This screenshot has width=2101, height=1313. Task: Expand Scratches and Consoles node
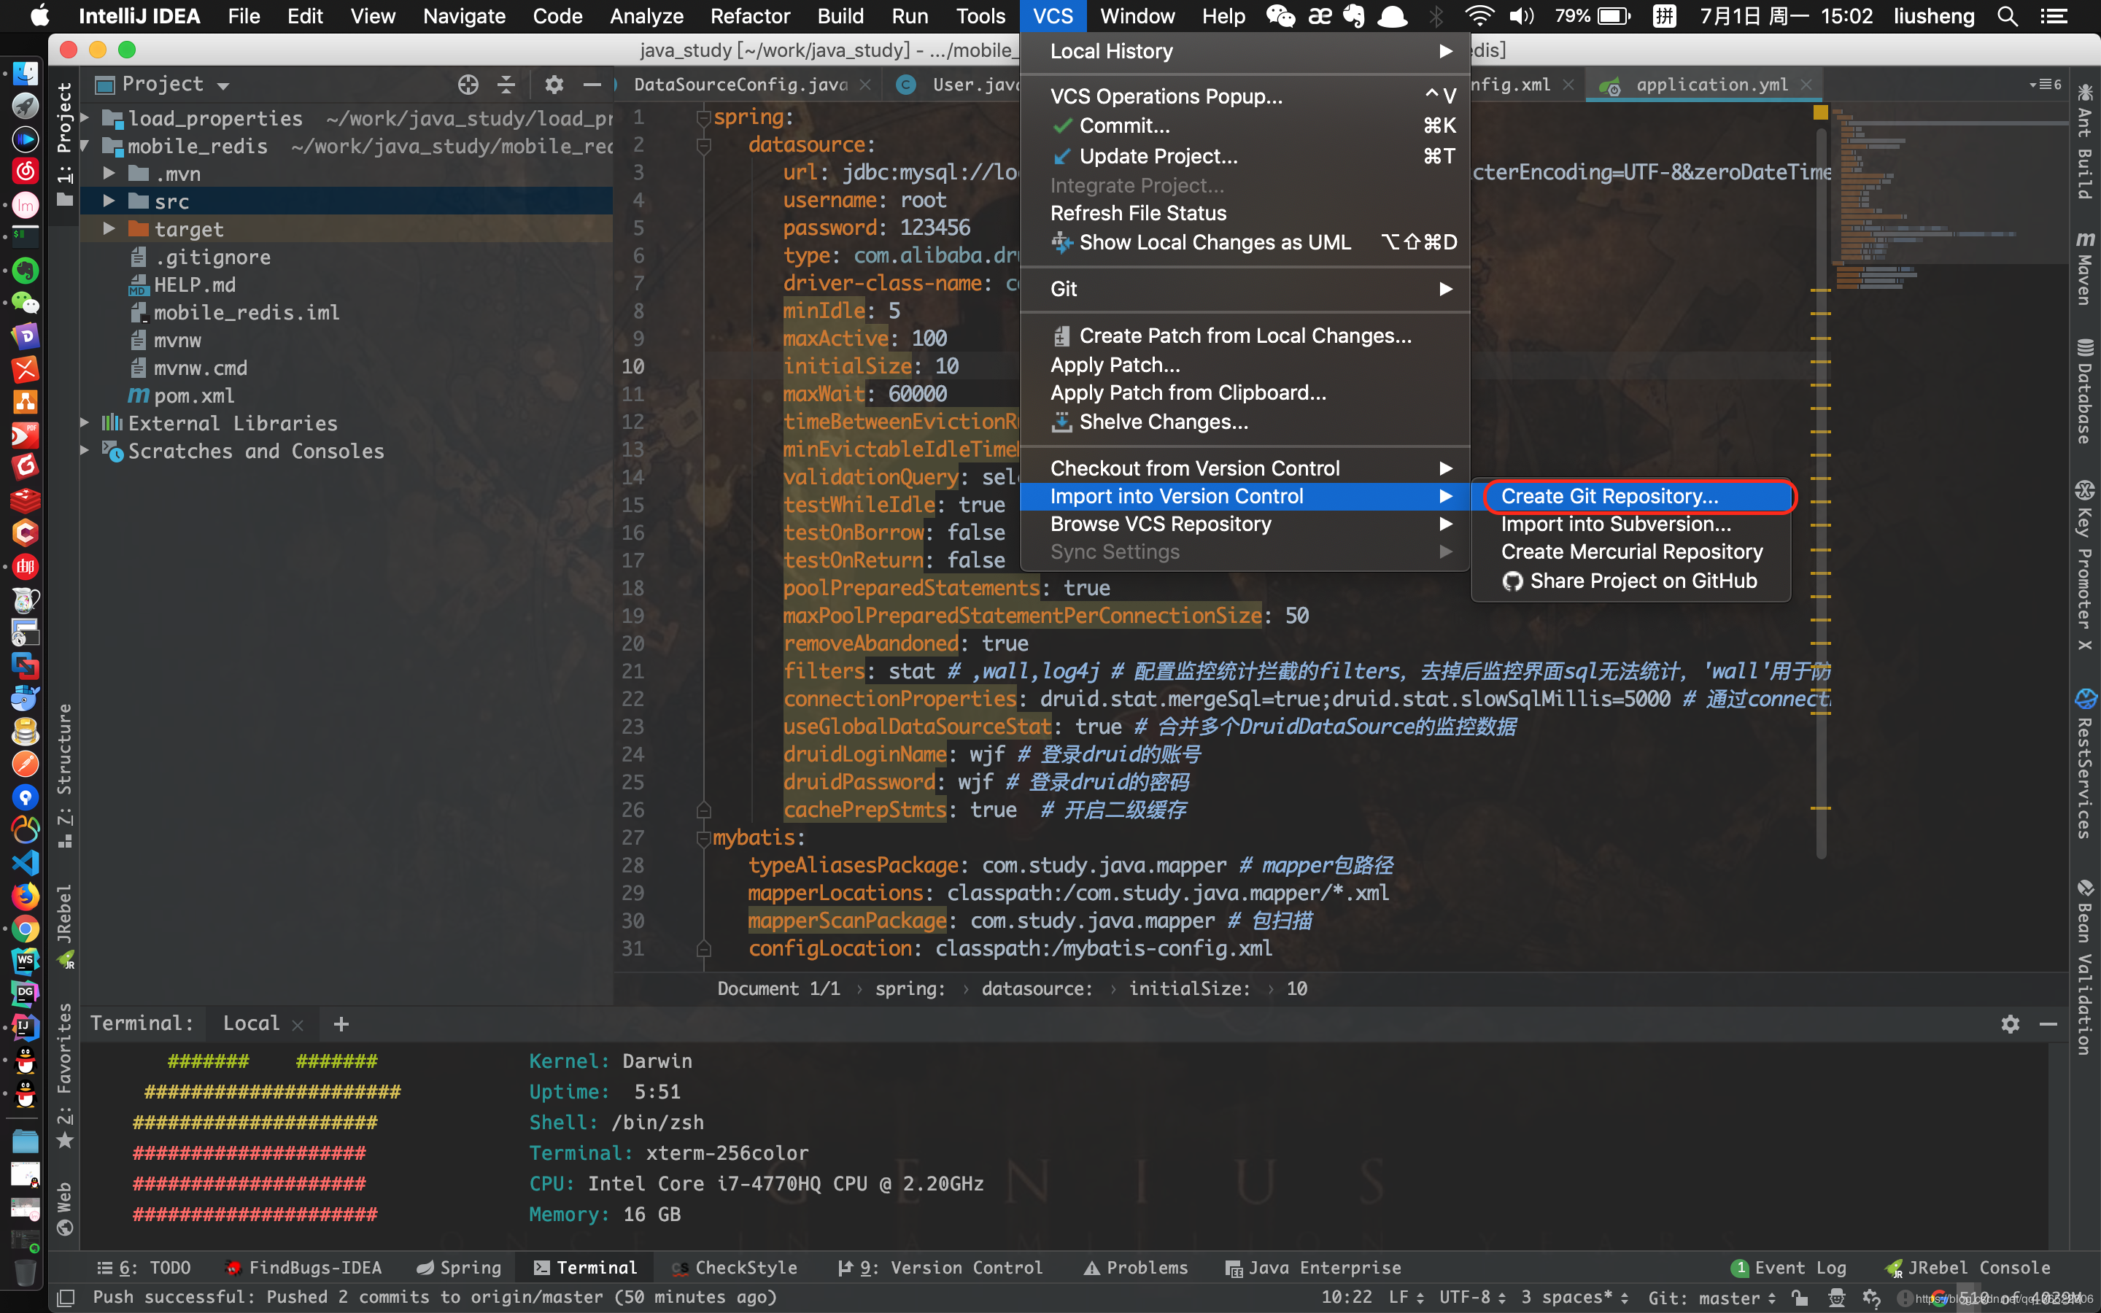pos(85,451)
